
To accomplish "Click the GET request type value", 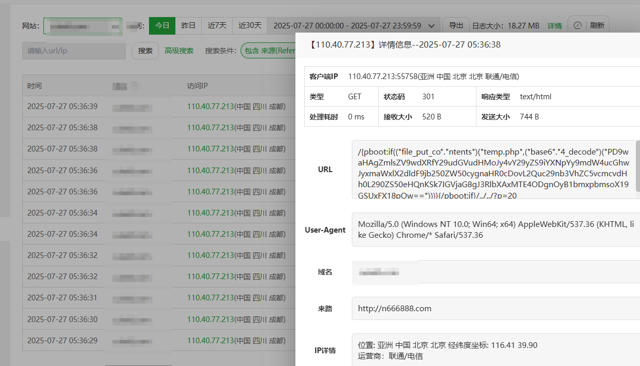I will 355,97.
